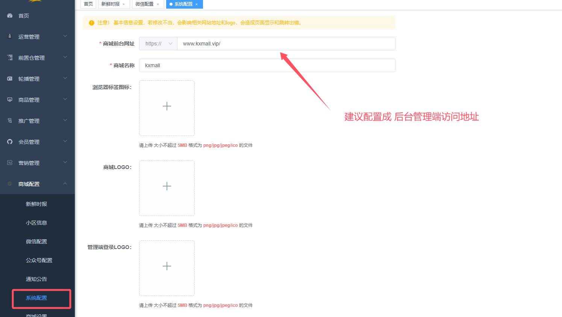Image resolution: width=562 pixels, height=317 pixels.
Task: Collapse the 商城配置 menu
Action: point(65,184)
